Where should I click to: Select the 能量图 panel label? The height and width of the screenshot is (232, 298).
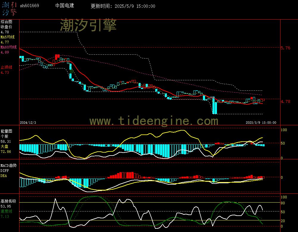coord(6,131)
